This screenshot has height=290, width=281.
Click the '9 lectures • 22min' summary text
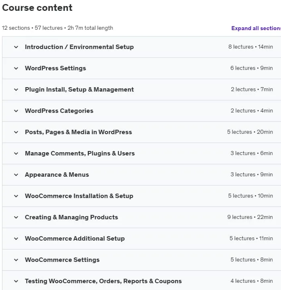pyautogui.click(x=250, y=217)
